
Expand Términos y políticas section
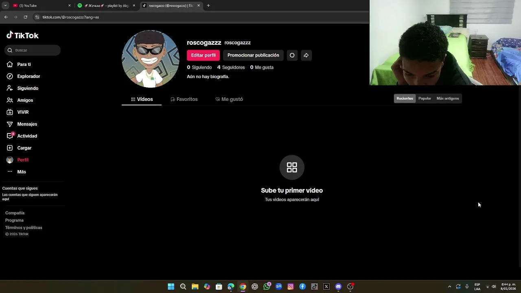click(x=24, y=227)
